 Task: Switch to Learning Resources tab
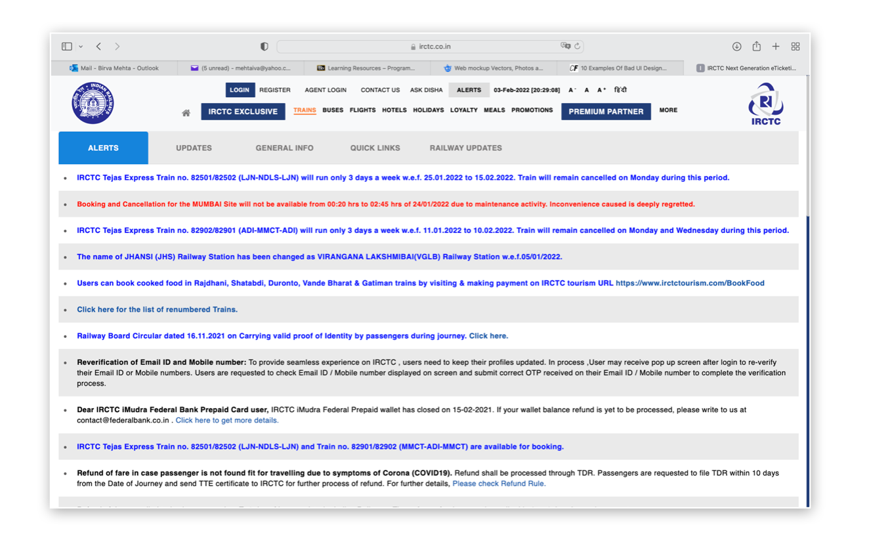tap(367, 68)
